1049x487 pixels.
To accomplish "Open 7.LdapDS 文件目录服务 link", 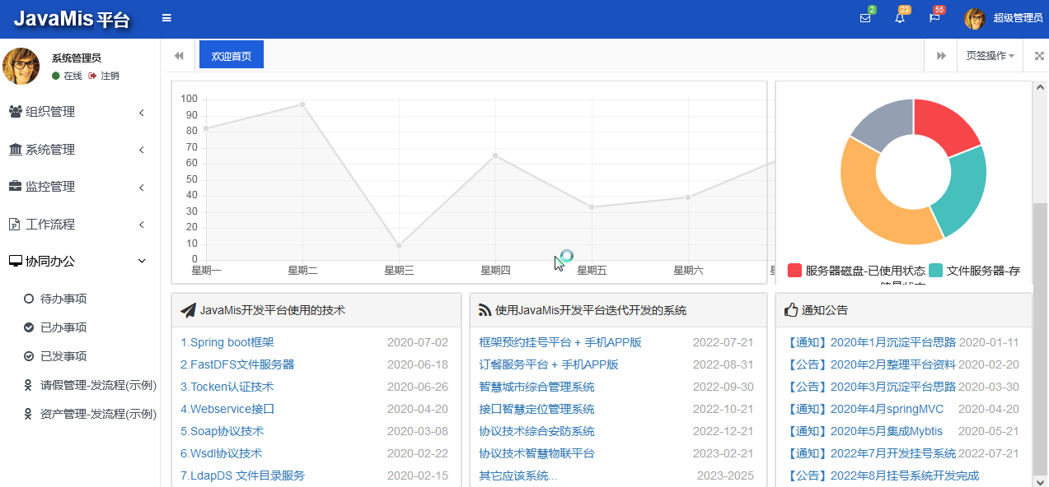I will pyautogui.click(x=242, y=475).
